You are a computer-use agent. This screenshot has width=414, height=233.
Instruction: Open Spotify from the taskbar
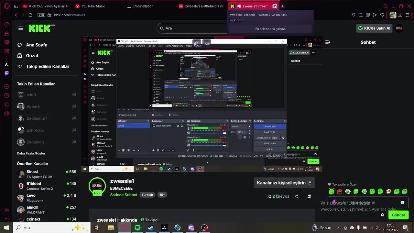coord(137,228)
